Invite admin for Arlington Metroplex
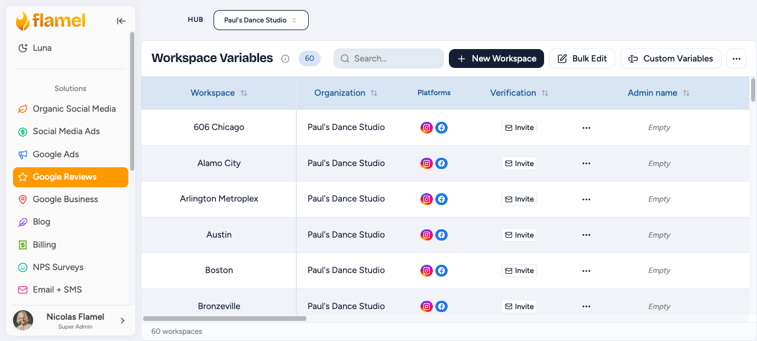 (x=519, y=199)
